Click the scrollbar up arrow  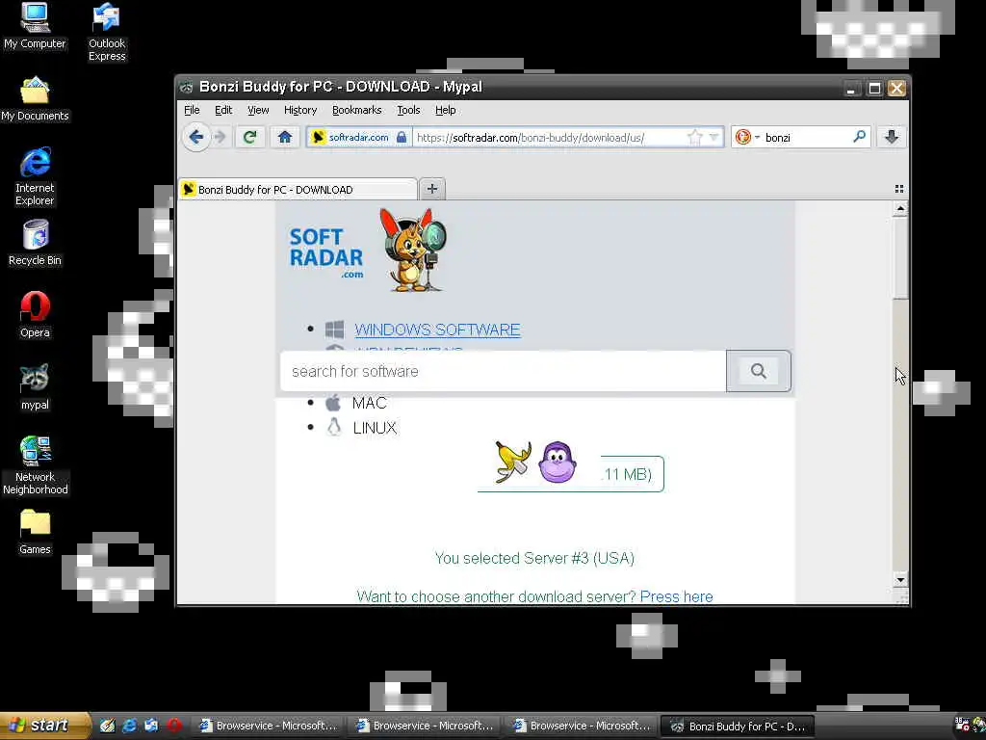point(900,208)
